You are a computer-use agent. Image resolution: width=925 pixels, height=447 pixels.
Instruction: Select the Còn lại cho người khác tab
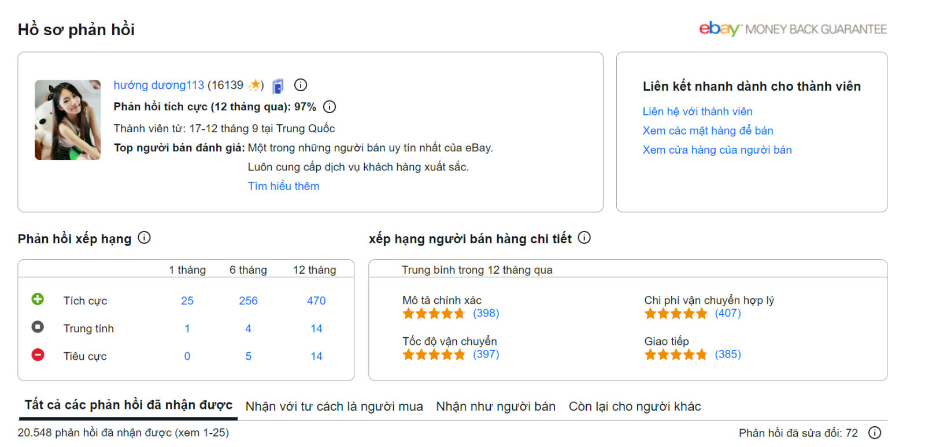(634, 407)
